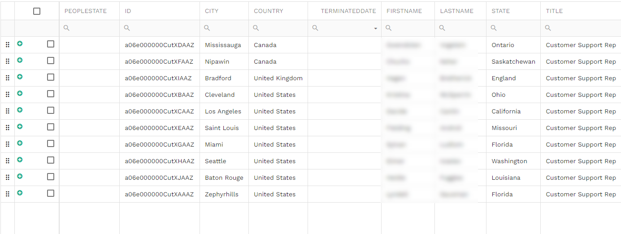Click search icon in CITY filter
The width and height of the screenshot is (621, 234).
[207, 28]
